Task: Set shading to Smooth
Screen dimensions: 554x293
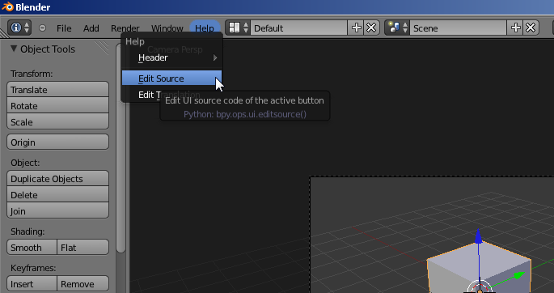Action: 32,248
